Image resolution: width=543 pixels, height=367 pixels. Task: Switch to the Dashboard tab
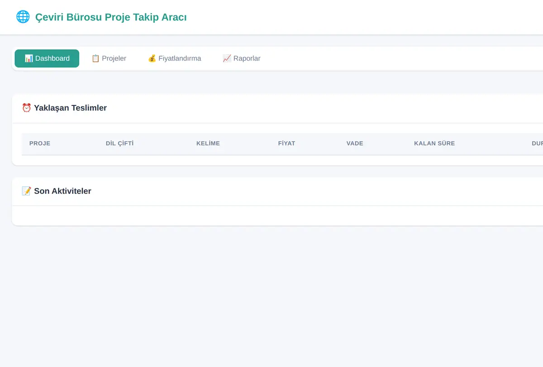47,58
